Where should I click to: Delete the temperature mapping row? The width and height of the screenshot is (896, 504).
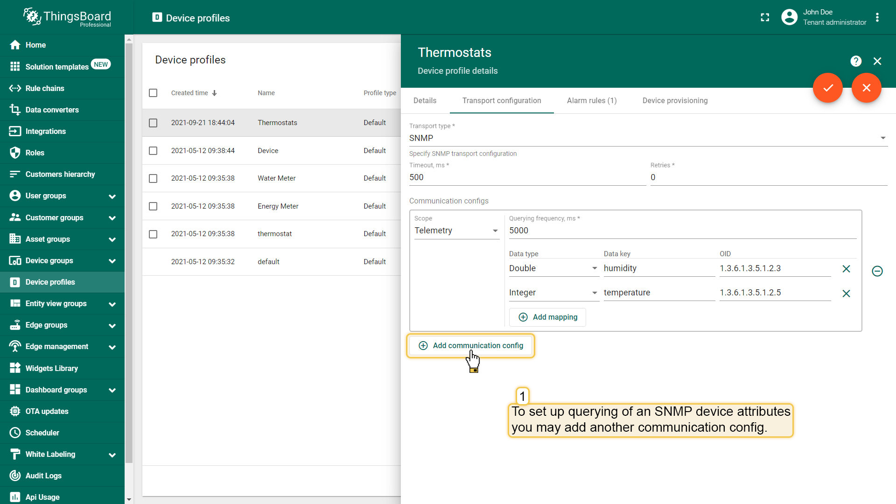coord(846,294)
